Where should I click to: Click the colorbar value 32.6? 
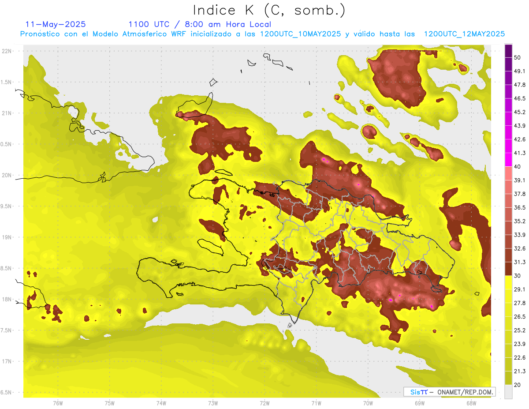coord(519,248)
